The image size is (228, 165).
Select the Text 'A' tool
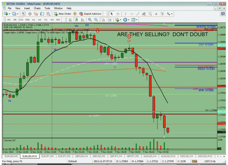click(x=156, y=14)
